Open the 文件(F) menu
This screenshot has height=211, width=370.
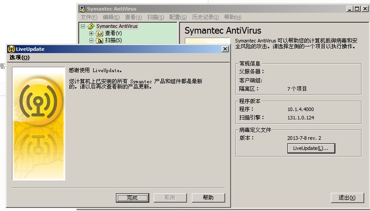tap(89, 17)
